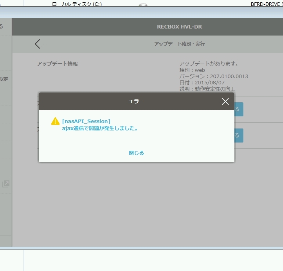The width and height of the screenshot is (283, 271).
Task: Close the error dialog with the X icon
Action: [x=225, y=102]
